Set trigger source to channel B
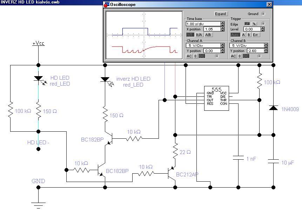Viewport: 302px width, 211px height. [x=249, y=35]
